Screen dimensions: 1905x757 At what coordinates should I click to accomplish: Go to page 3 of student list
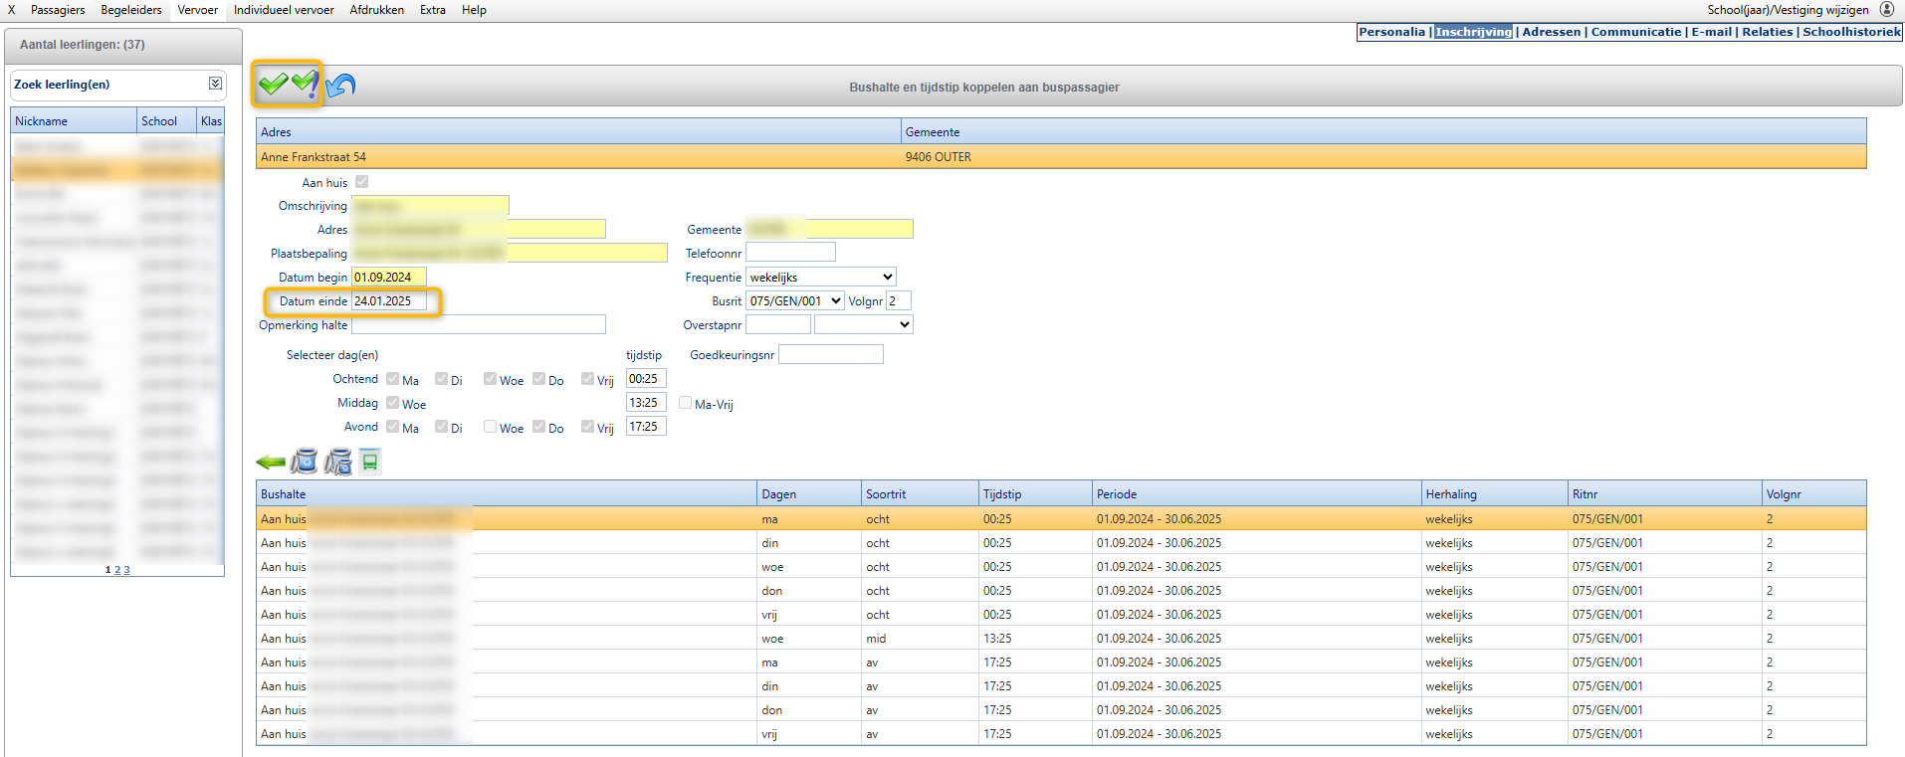point(126,570)
